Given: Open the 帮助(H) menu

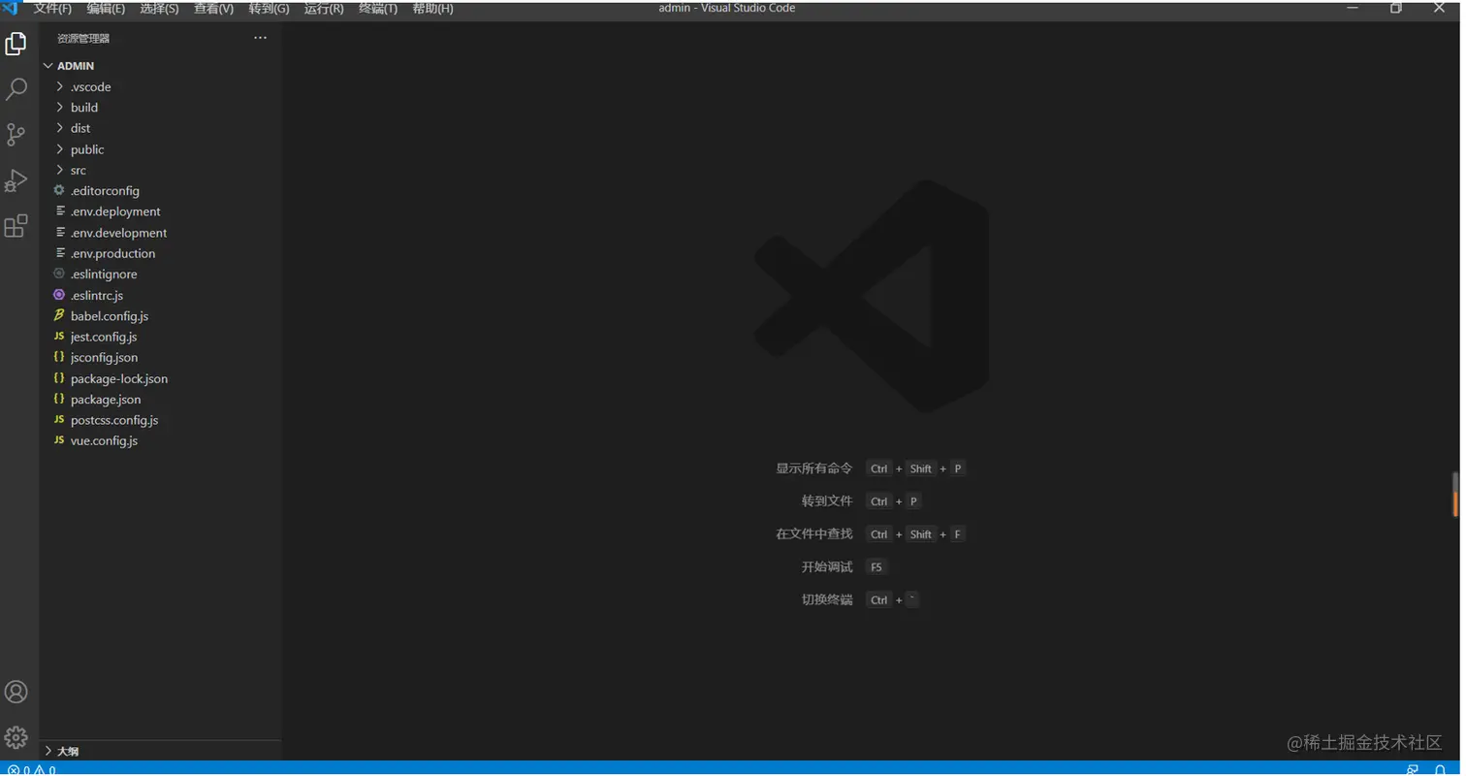Looking at the screenshot, I should (432, 9).
